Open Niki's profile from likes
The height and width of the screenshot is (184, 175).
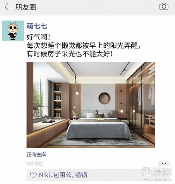point(44,175)
